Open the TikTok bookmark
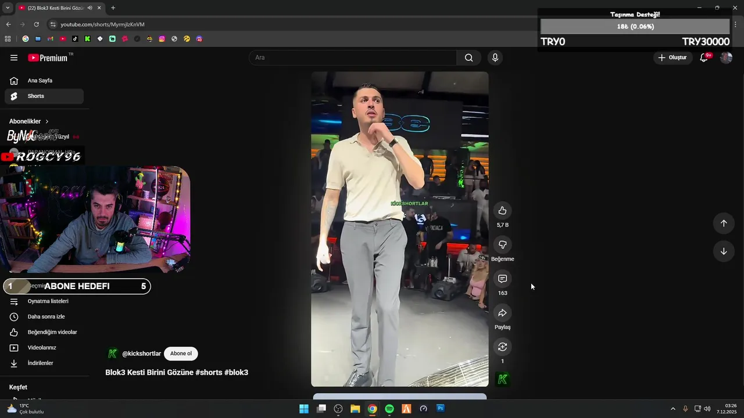 pos(75,39)
